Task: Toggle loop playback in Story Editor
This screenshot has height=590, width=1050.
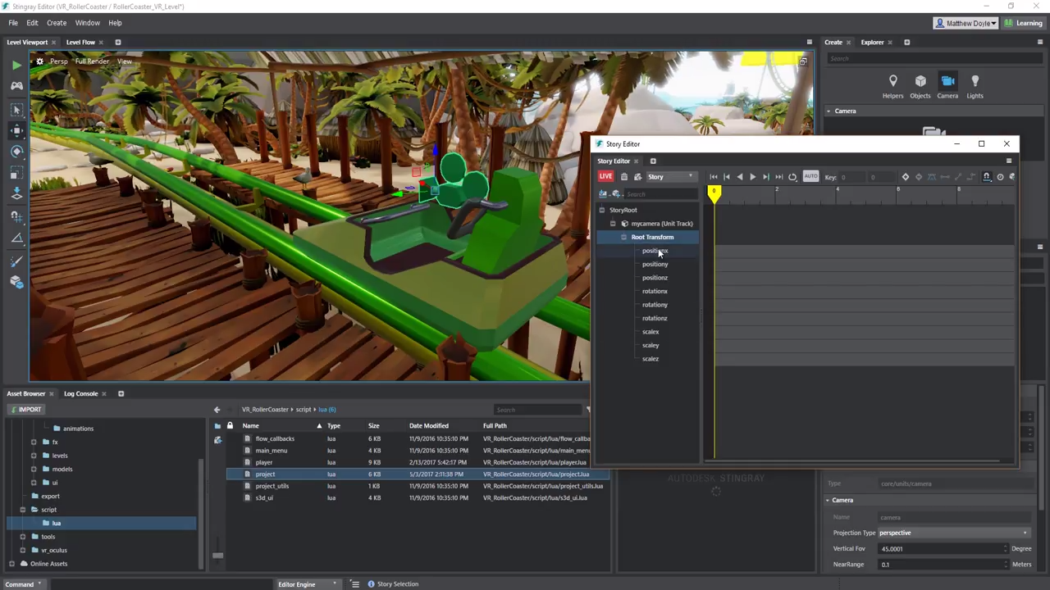Action: pos(792,177)
